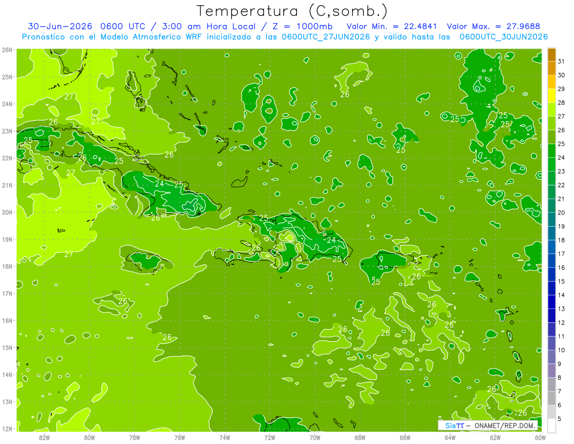The height and width of the screenshot is (444, 574).
Task: Select the "Valor Max. = 27.9688" readout
Action: pyautogui.click(x=494, y=26)
